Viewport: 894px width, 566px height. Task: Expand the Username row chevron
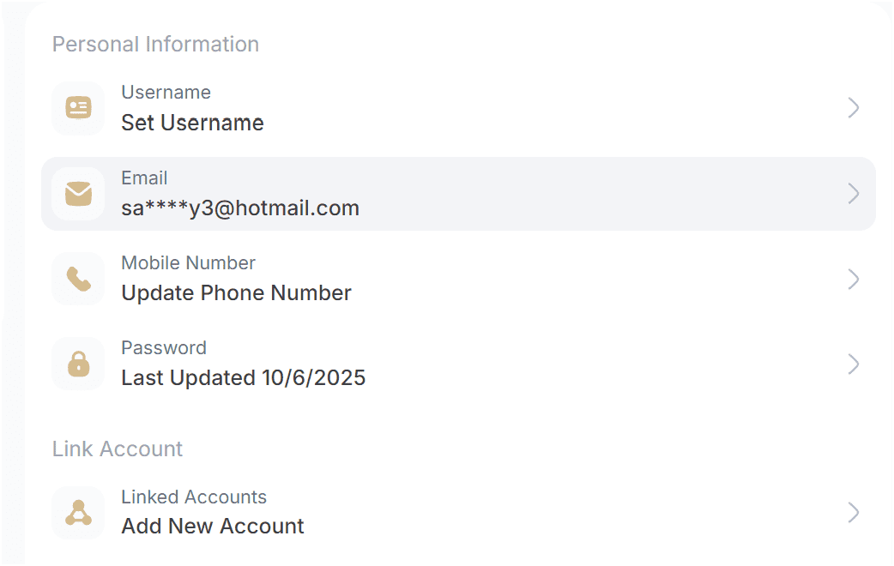[x=854, y=108]
